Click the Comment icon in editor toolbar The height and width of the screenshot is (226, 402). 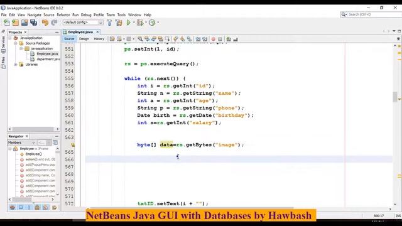tap(229, 39)
